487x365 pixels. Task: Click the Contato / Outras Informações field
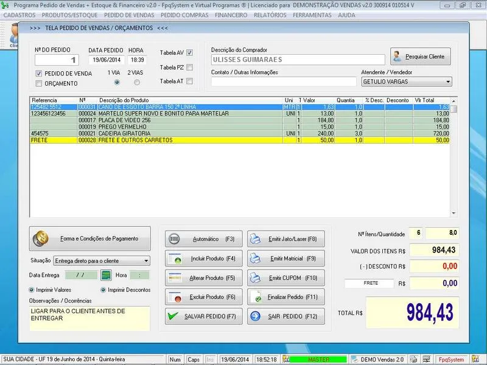coord(283,82)
